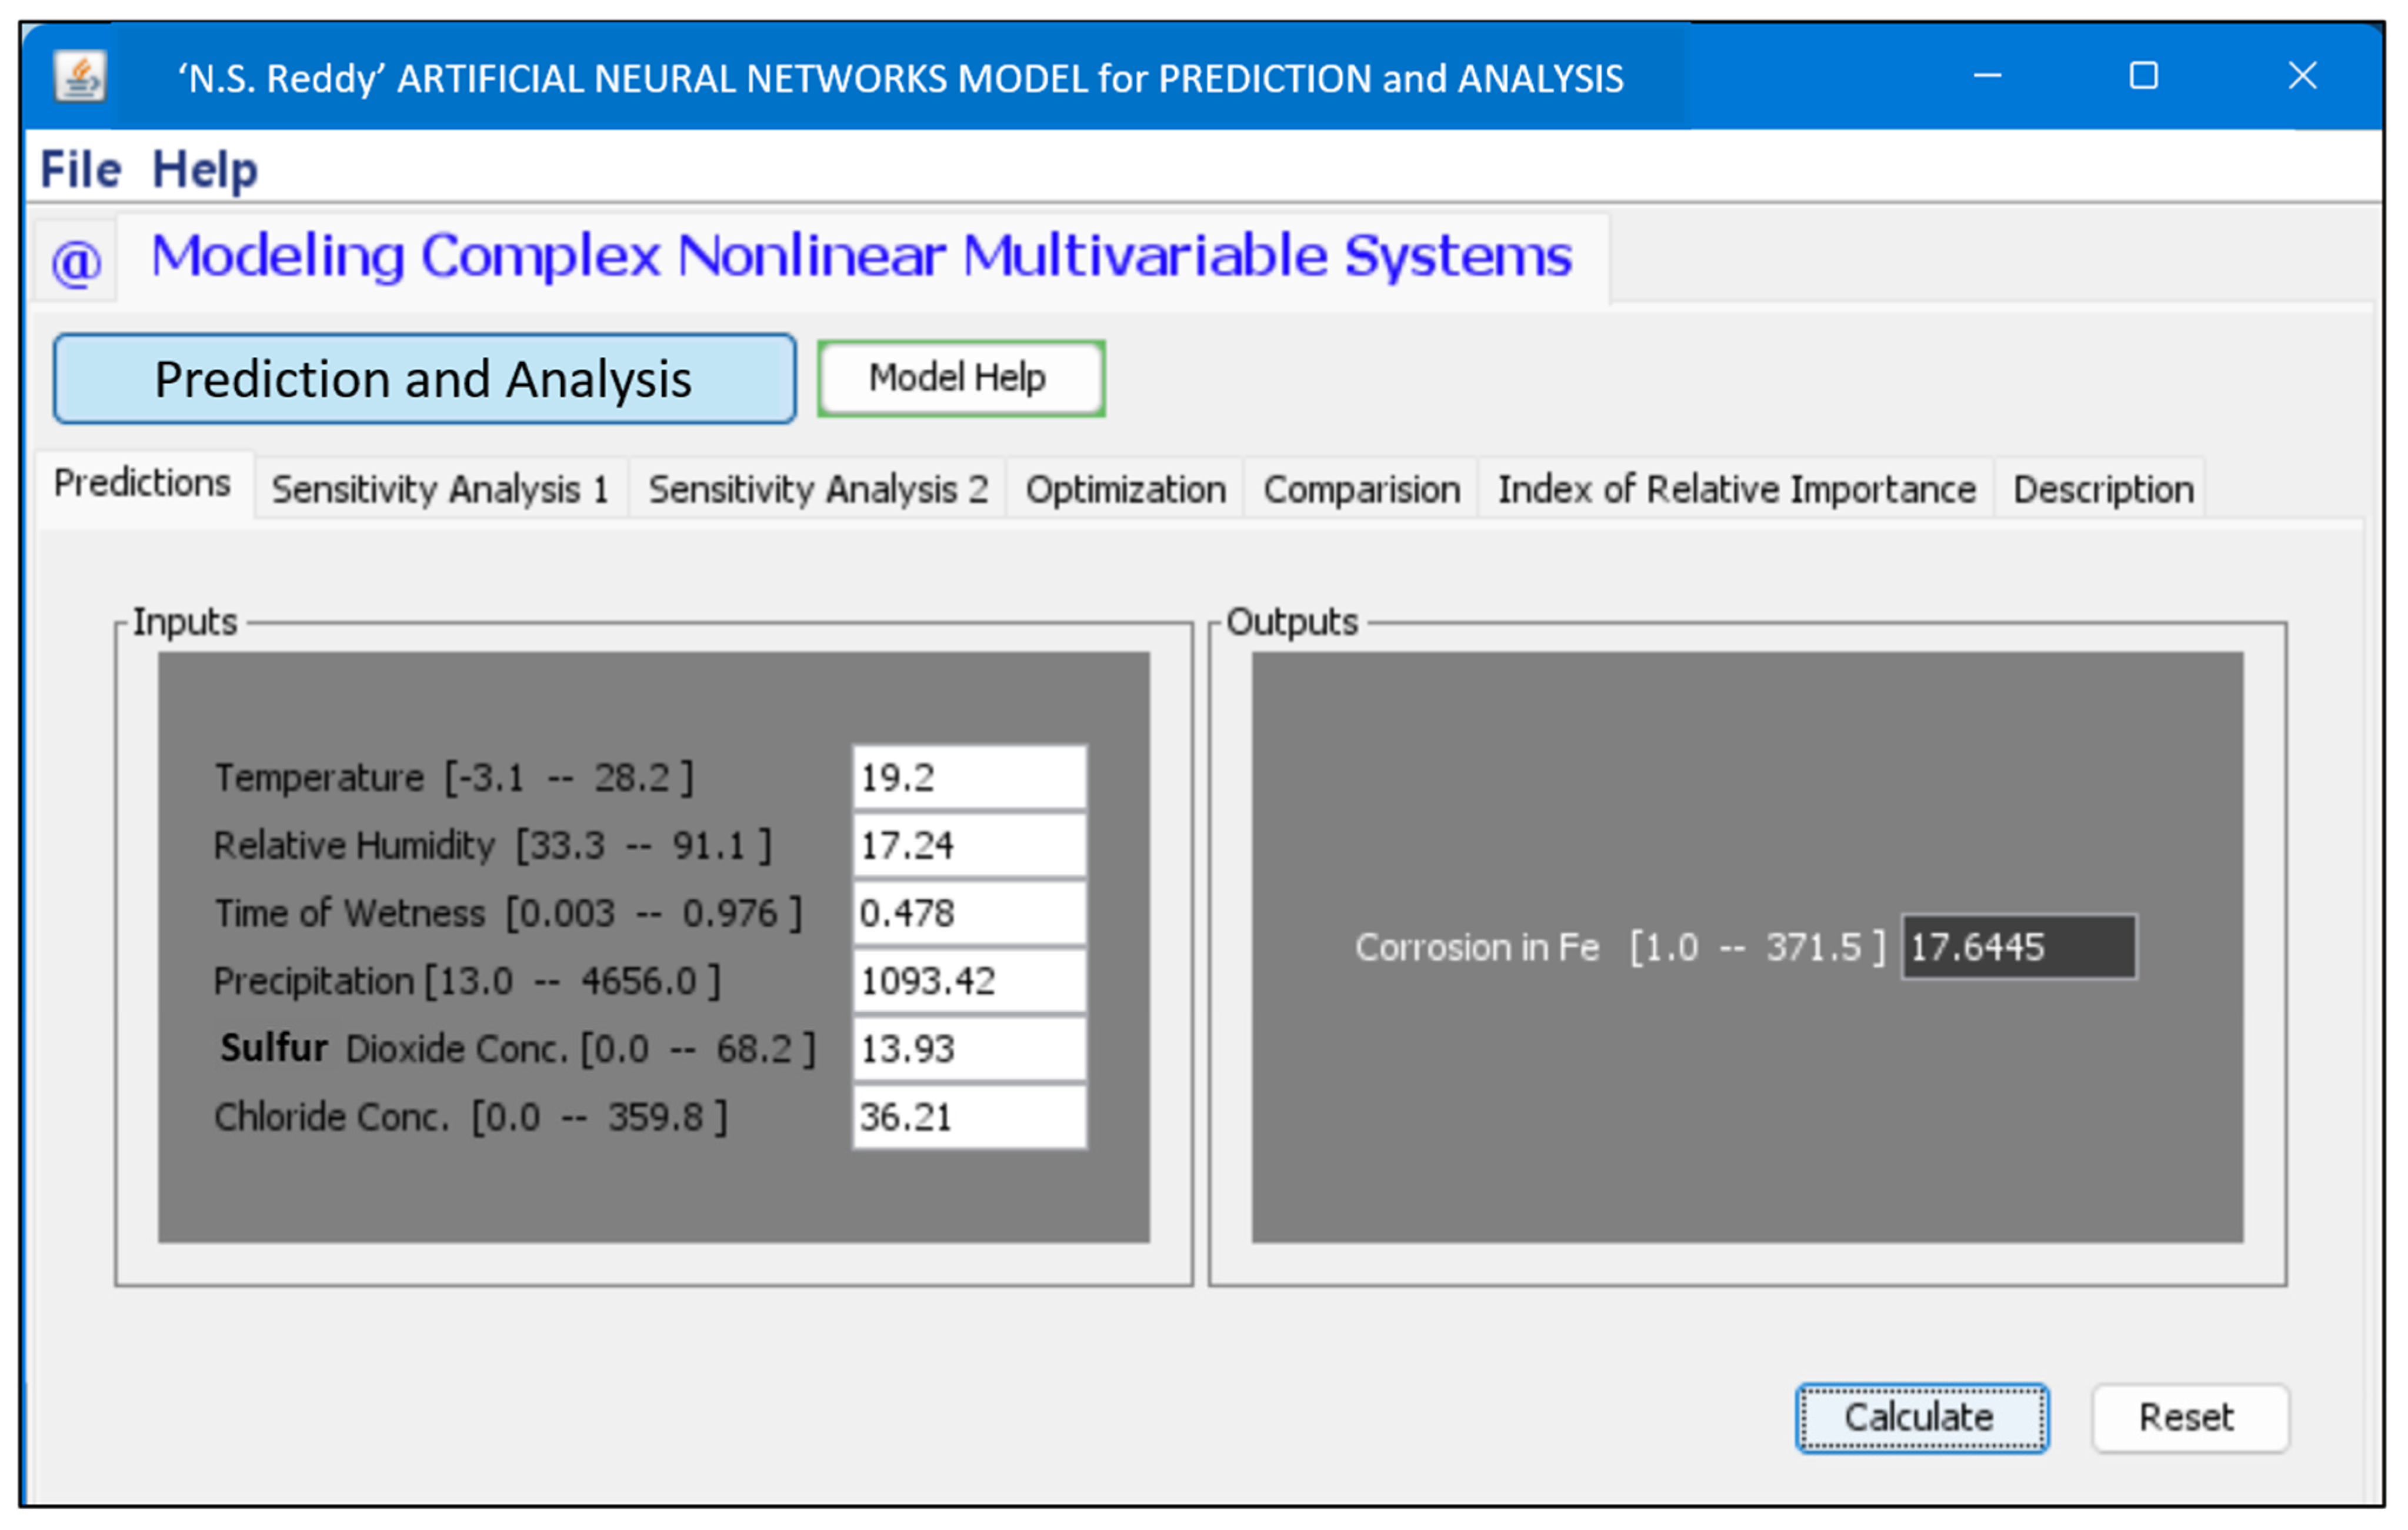
Task: Switch to Sensitivity Analysis 1 tab
Action: coord(440,490)
